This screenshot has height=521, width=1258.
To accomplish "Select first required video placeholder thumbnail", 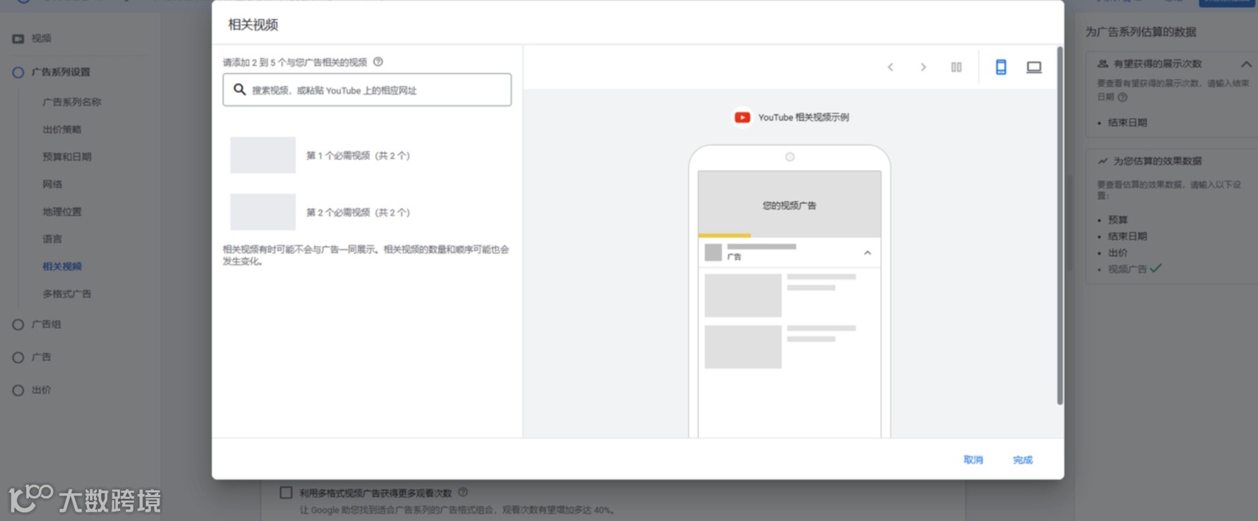I will tap(263, 155).
